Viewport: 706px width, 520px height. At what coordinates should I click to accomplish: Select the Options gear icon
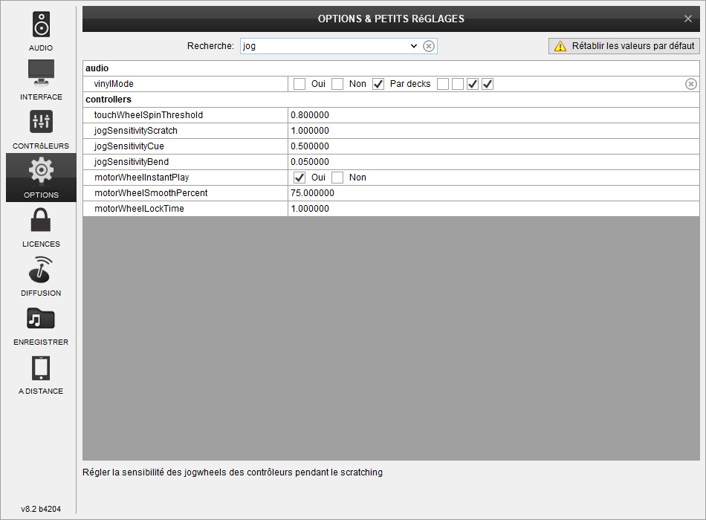41,177
